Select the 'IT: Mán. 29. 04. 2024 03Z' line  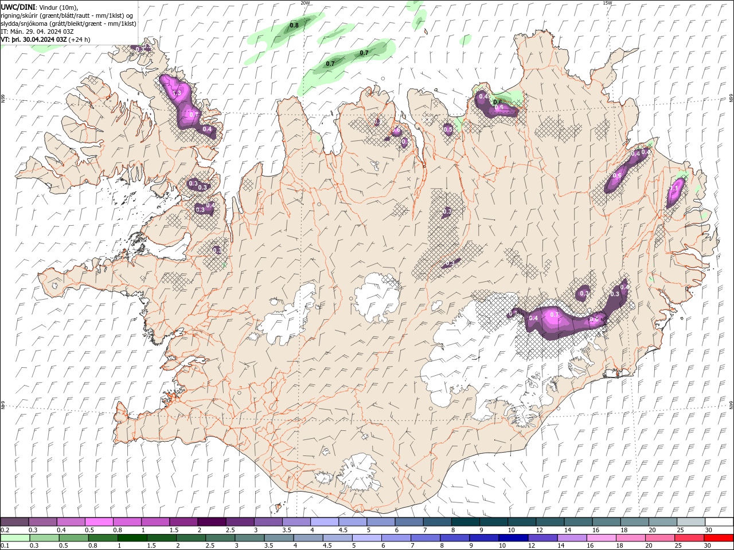pyautogui.click(x=38, y=32)
